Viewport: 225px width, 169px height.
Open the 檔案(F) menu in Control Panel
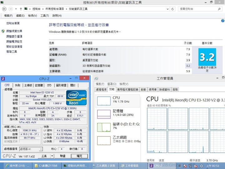point(8,16)
